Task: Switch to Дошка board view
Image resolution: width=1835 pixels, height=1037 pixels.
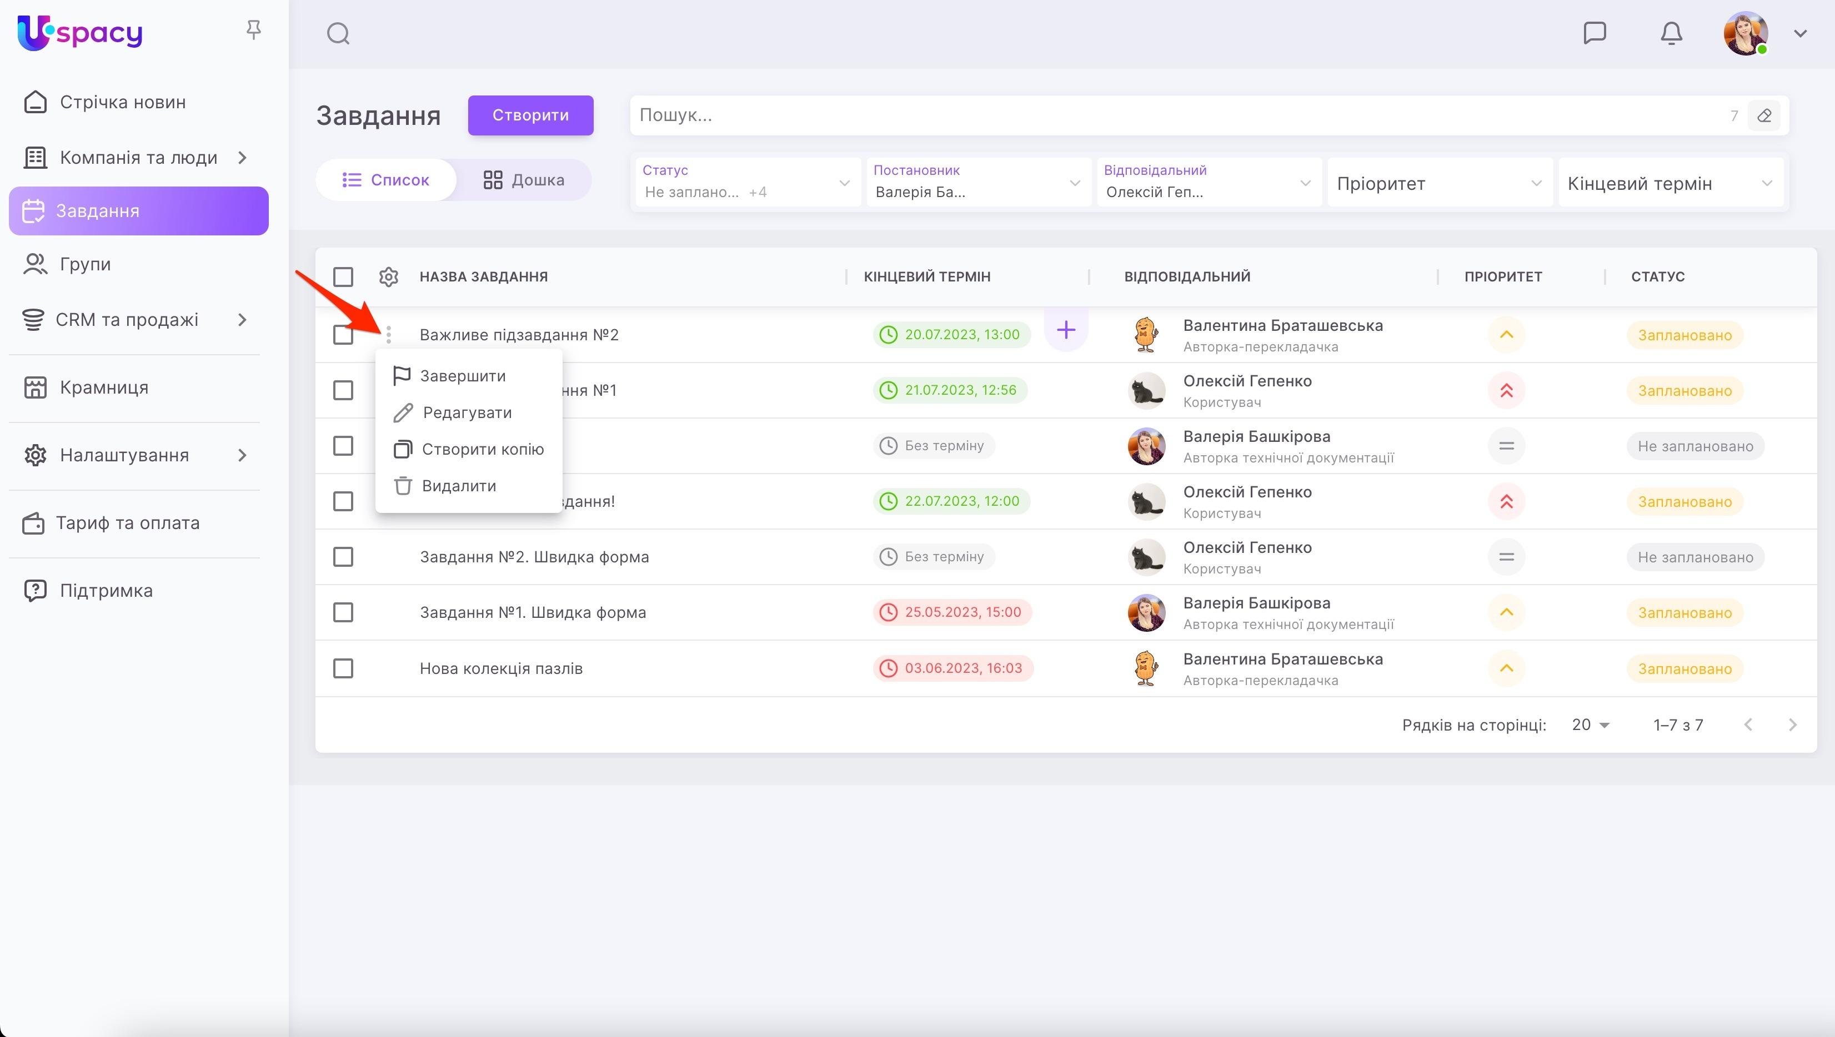Action: (524, 179)
